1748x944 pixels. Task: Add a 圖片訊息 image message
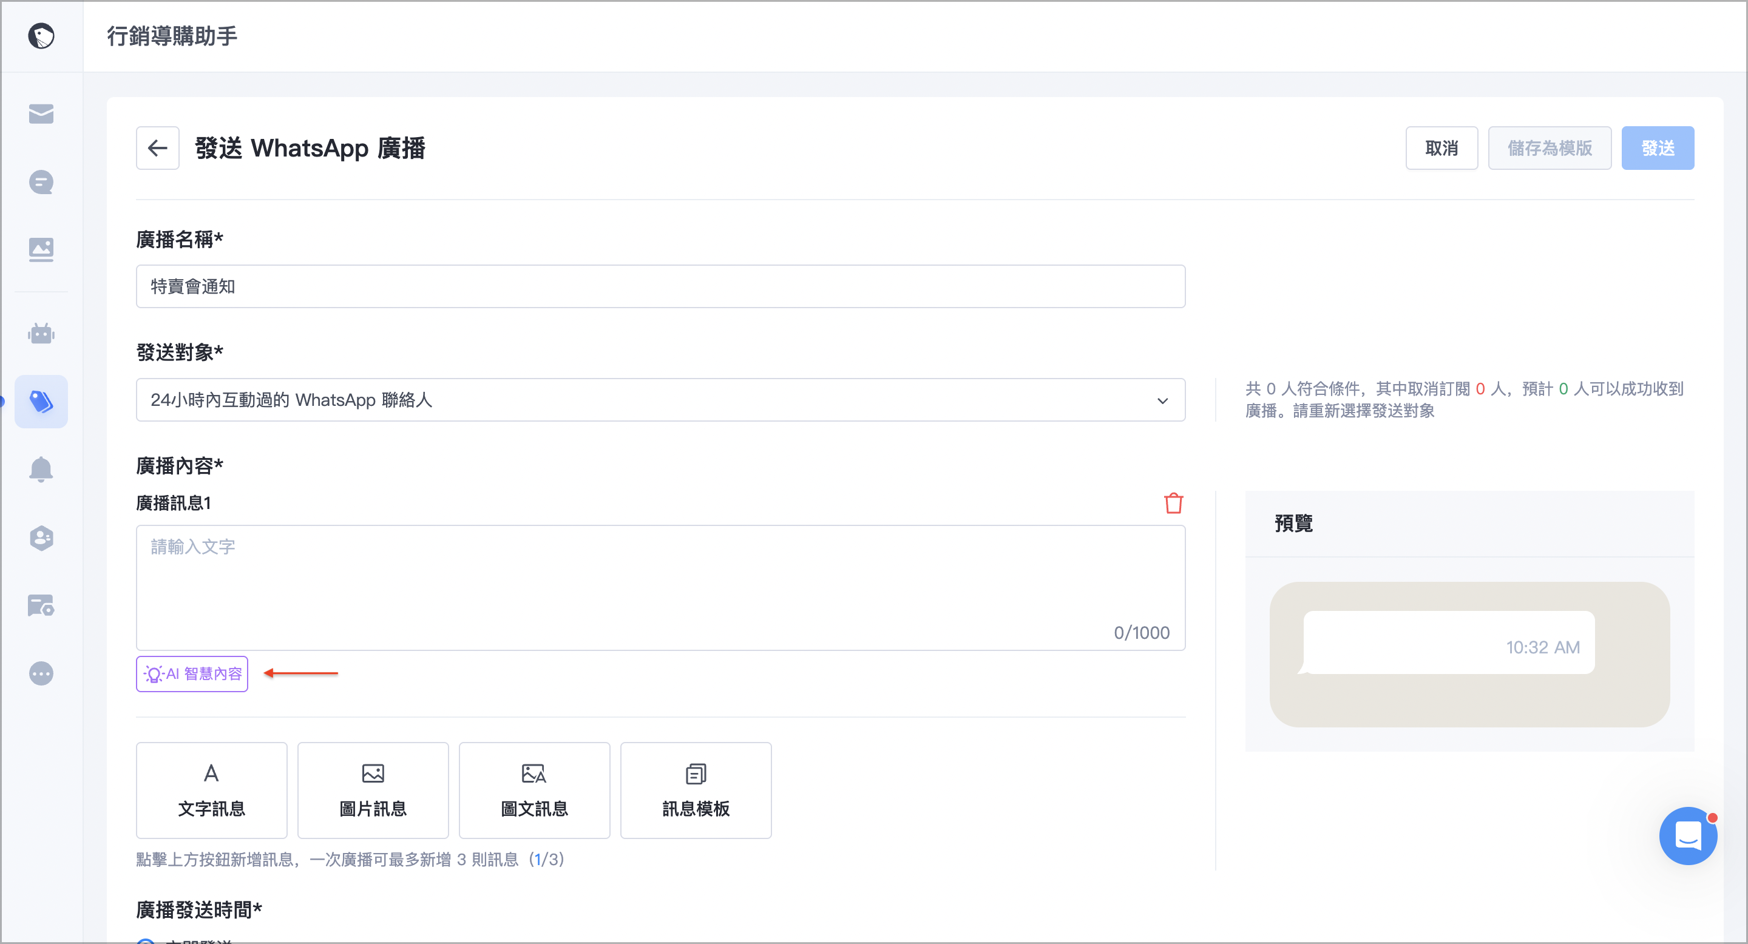373,790
